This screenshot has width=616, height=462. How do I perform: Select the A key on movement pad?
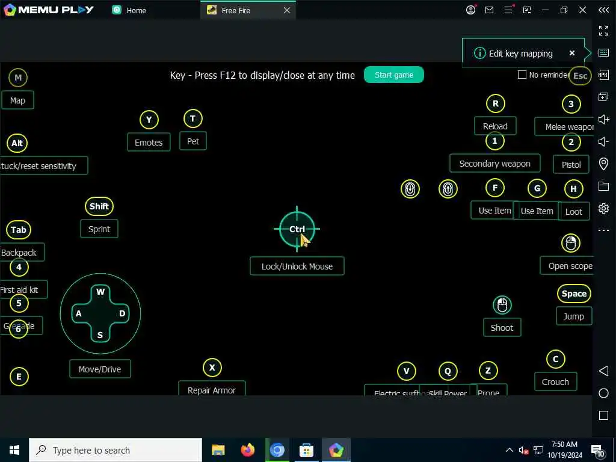79,313
